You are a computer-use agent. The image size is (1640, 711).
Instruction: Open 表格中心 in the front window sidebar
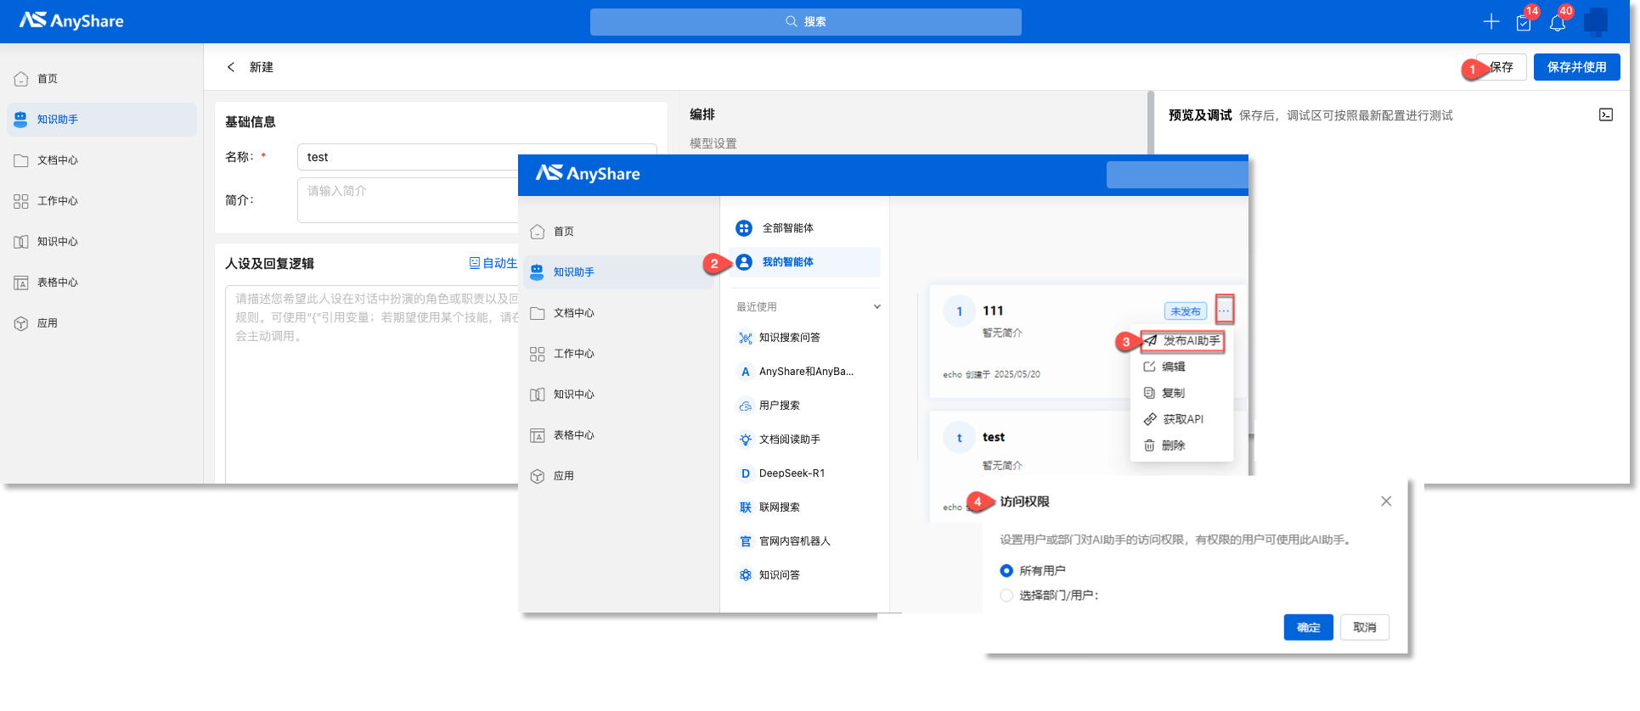pos(618,435)
